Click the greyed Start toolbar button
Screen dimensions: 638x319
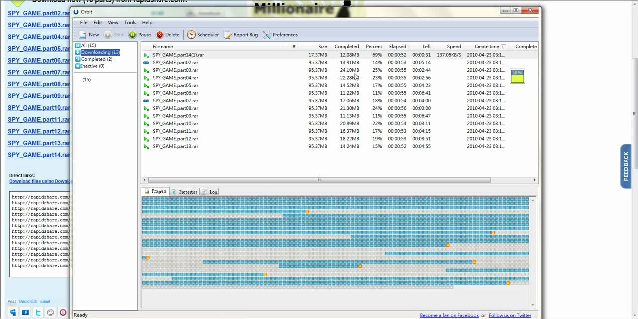(114, 35)
